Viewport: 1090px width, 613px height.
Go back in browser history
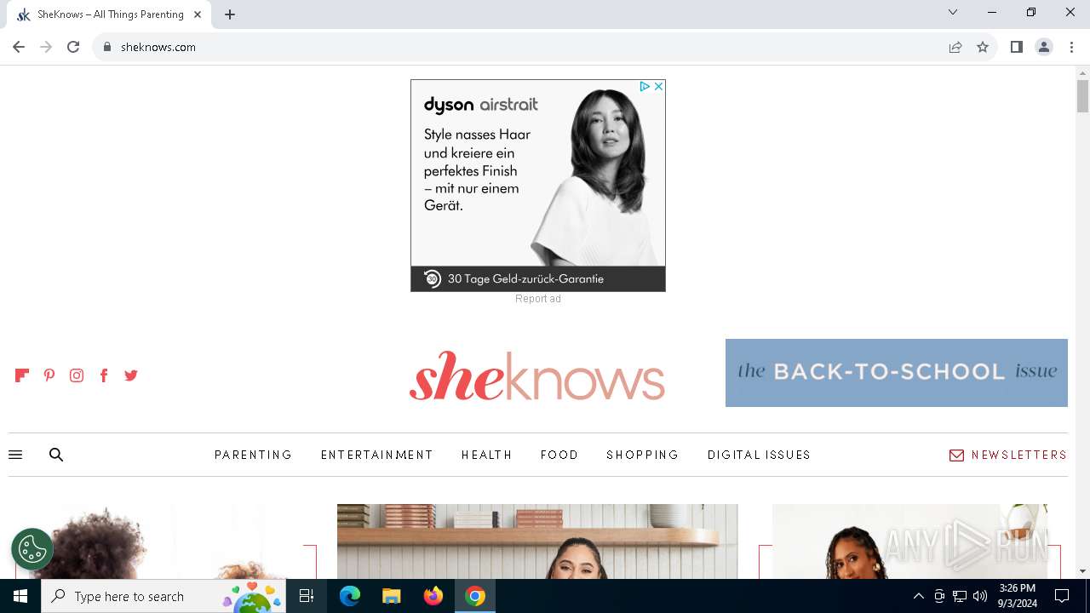click(x=19, y=47)
